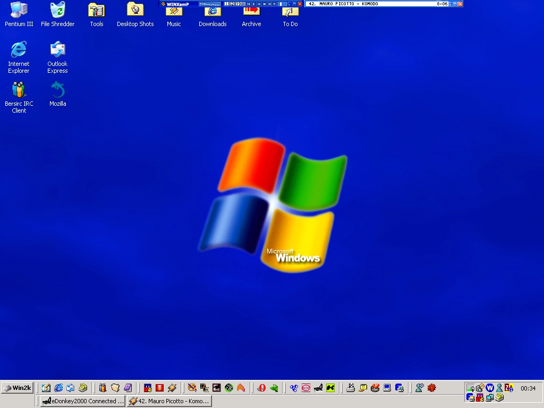This screenshot has width=544, height=408.
Task: Click the Opera icon in quick launch
Action: (x=261, y=388)
